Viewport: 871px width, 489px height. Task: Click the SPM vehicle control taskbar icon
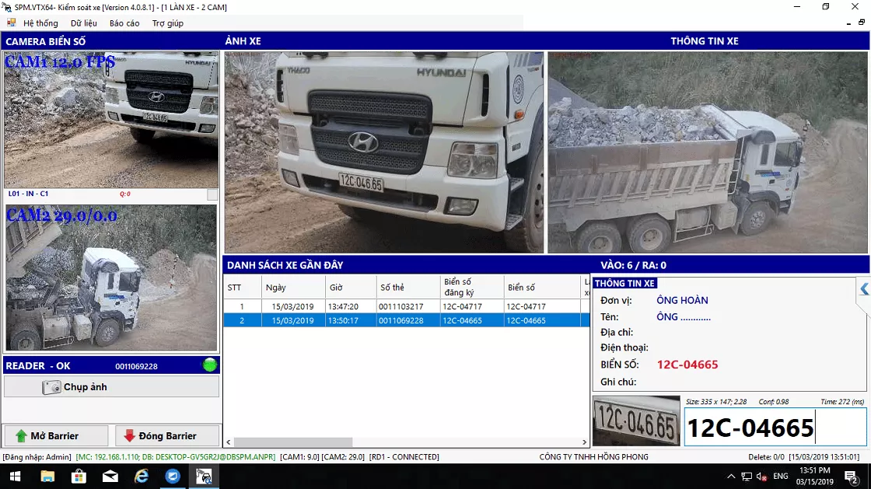click(204, 477)
